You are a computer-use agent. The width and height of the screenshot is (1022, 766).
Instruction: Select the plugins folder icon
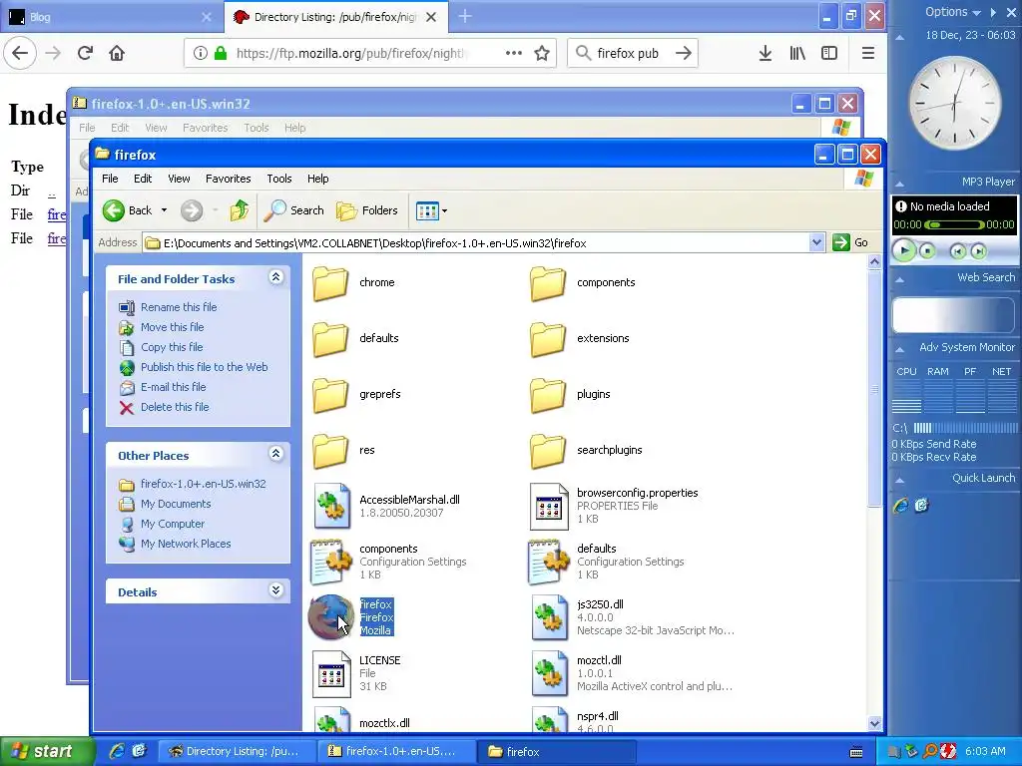pos(548,395)
